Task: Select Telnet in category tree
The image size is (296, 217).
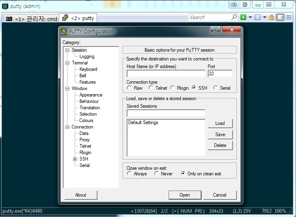Action: (x=85, y=146)
